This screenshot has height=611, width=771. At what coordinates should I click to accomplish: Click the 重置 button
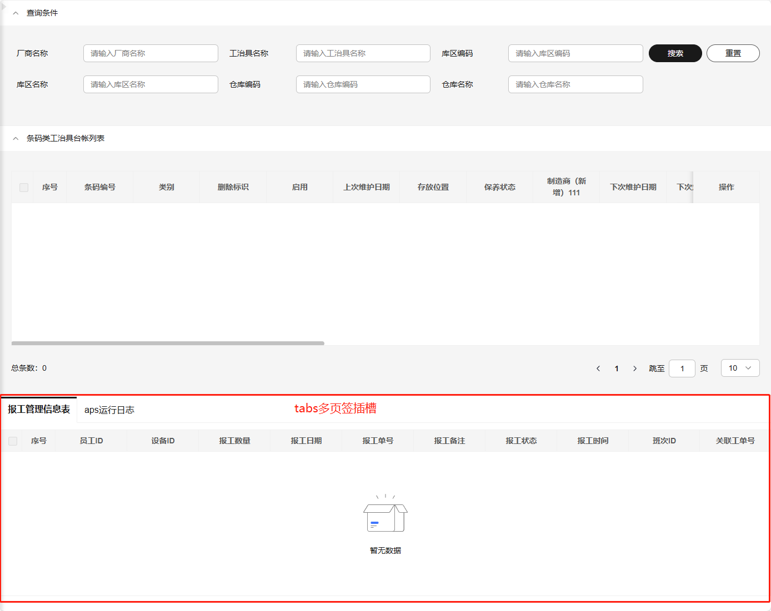coord(733,53)
